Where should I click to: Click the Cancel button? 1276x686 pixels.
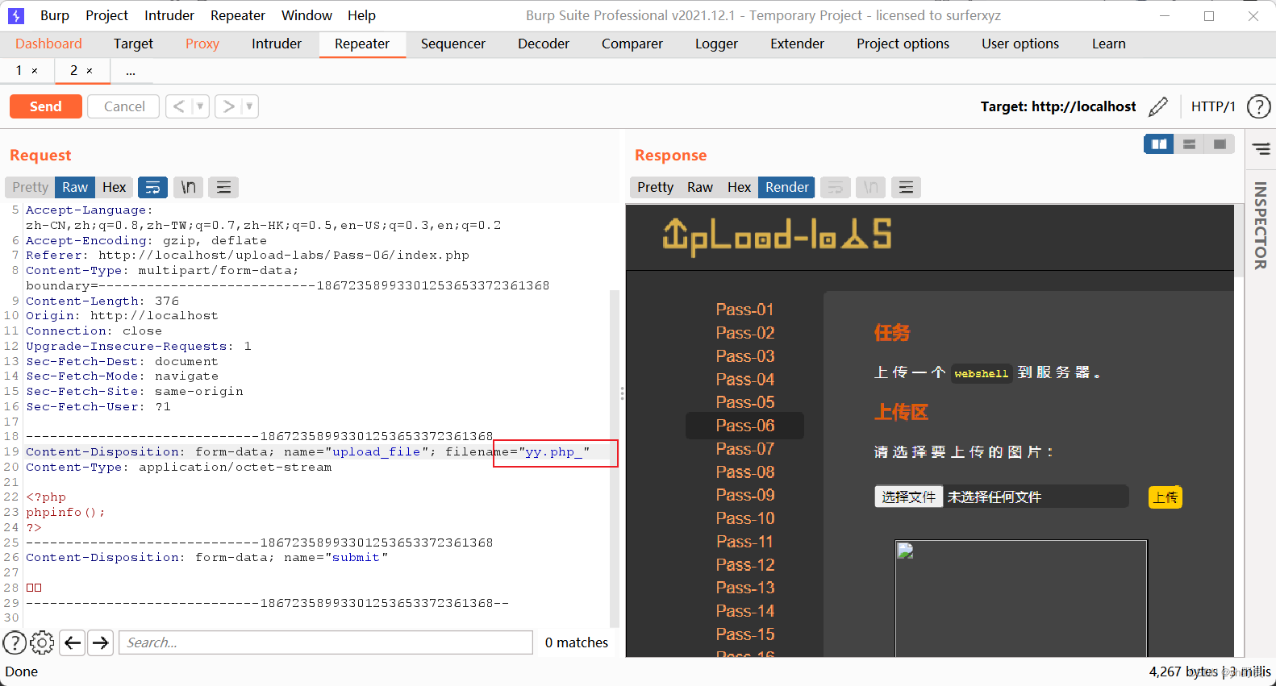[124, 106]
